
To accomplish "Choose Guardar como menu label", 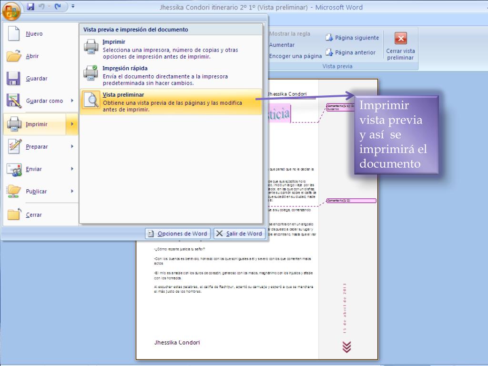I will point(44,101).
